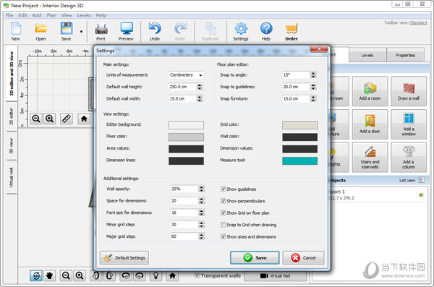
Task: Click the light bulb icon in 3D toolbar
Action: click(x=156, y=275)
